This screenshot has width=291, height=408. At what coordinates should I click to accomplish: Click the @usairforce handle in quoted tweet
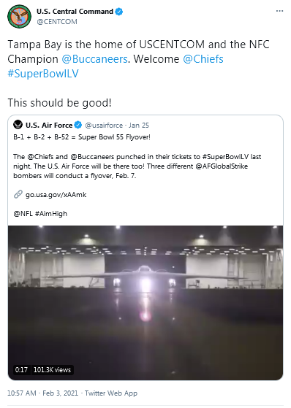point(104,126)
